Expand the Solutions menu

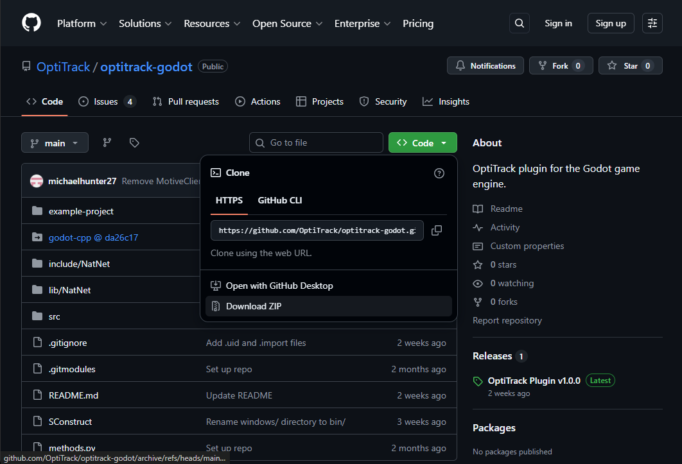click(145, 24)
